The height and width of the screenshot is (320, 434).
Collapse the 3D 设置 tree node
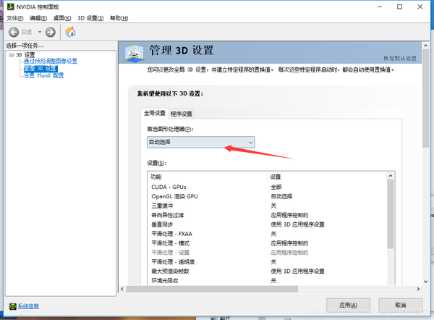[x=12, y=55]
